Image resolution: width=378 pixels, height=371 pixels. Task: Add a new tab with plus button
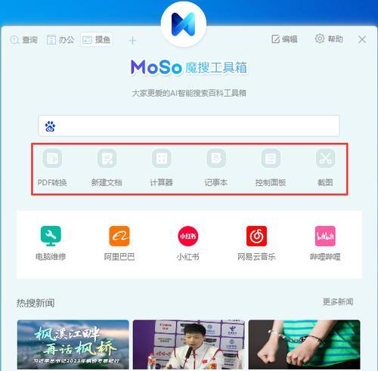click(132, 40)
